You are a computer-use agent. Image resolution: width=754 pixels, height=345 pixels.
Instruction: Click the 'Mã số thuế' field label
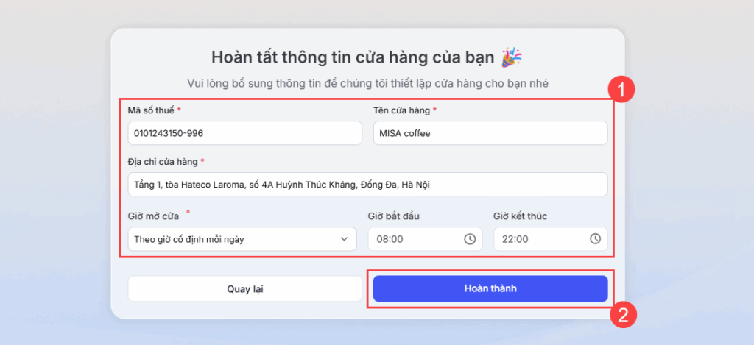[x=151, y=110]
